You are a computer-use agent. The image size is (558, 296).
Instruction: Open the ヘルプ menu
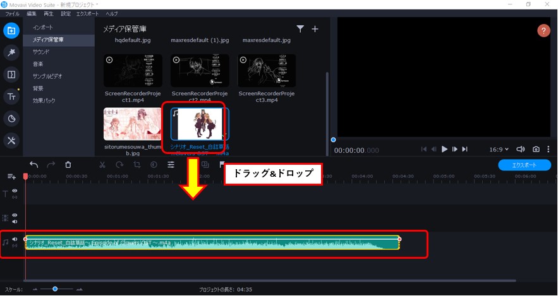pyautogui.click(x=112, y=14)
